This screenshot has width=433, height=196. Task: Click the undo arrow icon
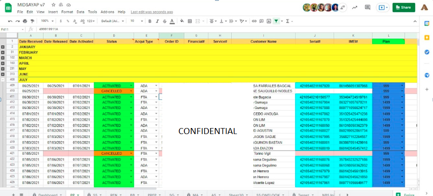10,21
